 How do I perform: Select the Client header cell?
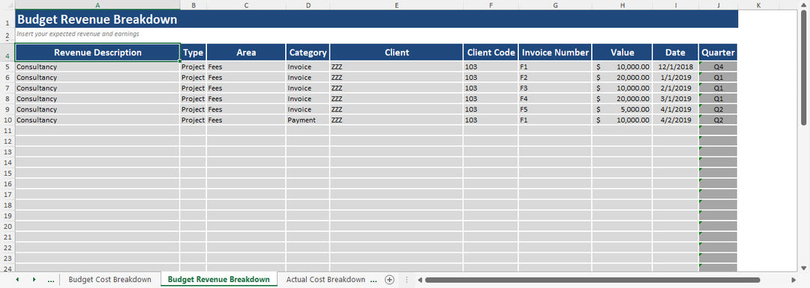point(396,52)
